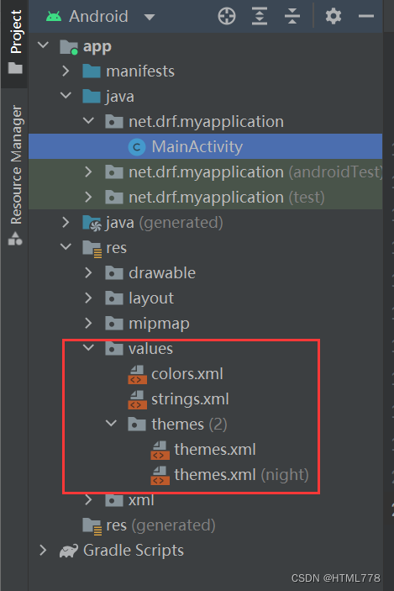Click the themes.xml (night) file icon
This screenshot has width=394, height=591.
(160, 475)
